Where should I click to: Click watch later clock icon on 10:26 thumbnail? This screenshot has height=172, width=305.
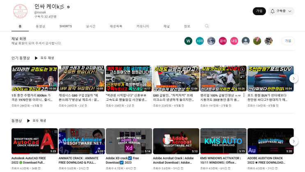click(242, 70)
